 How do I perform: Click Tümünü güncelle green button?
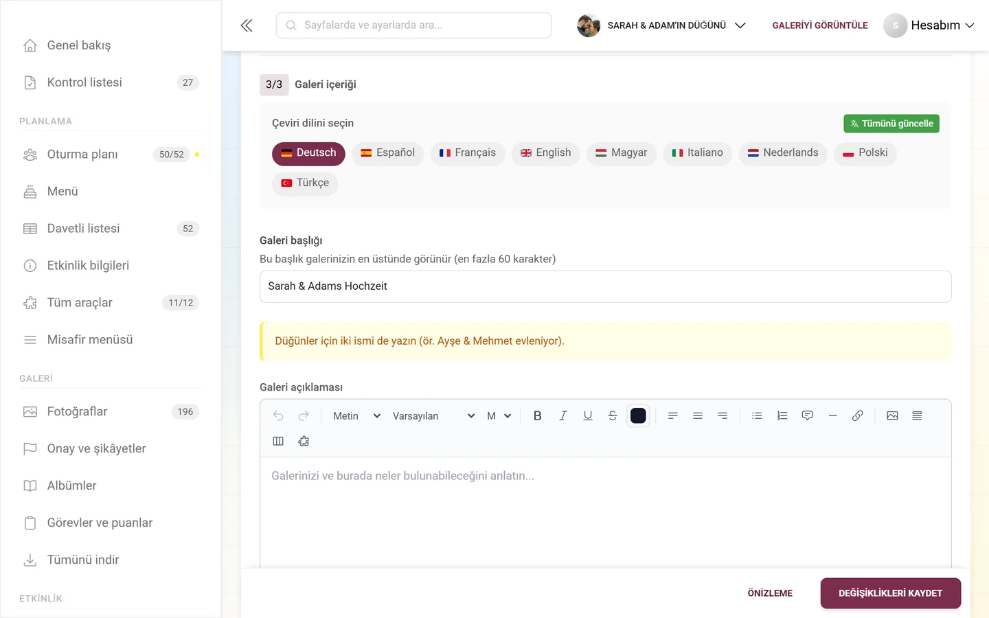(891, 124)
